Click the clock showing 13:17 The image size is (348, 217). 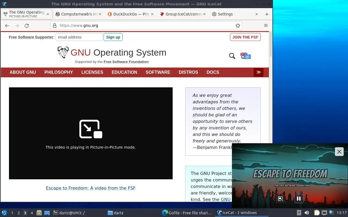341,213
